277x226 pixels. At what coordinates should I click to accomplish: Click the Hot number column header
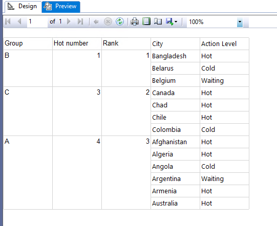77,43
